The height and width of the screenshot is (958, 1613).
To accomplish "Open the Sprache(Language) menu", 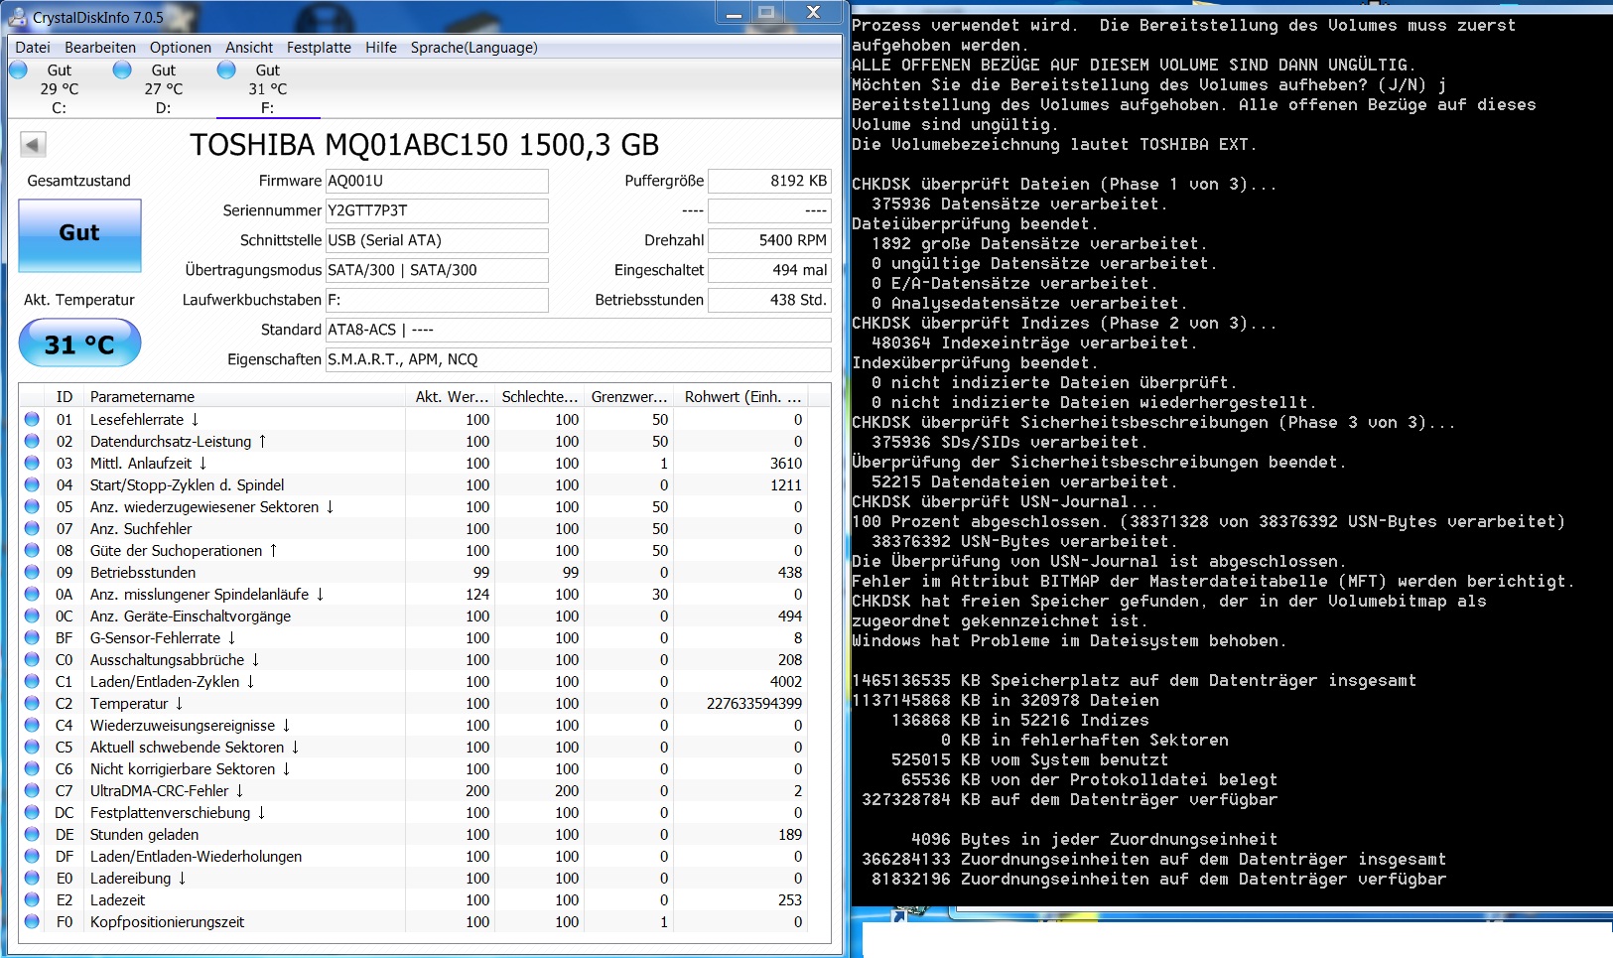I will click(473, 48).
